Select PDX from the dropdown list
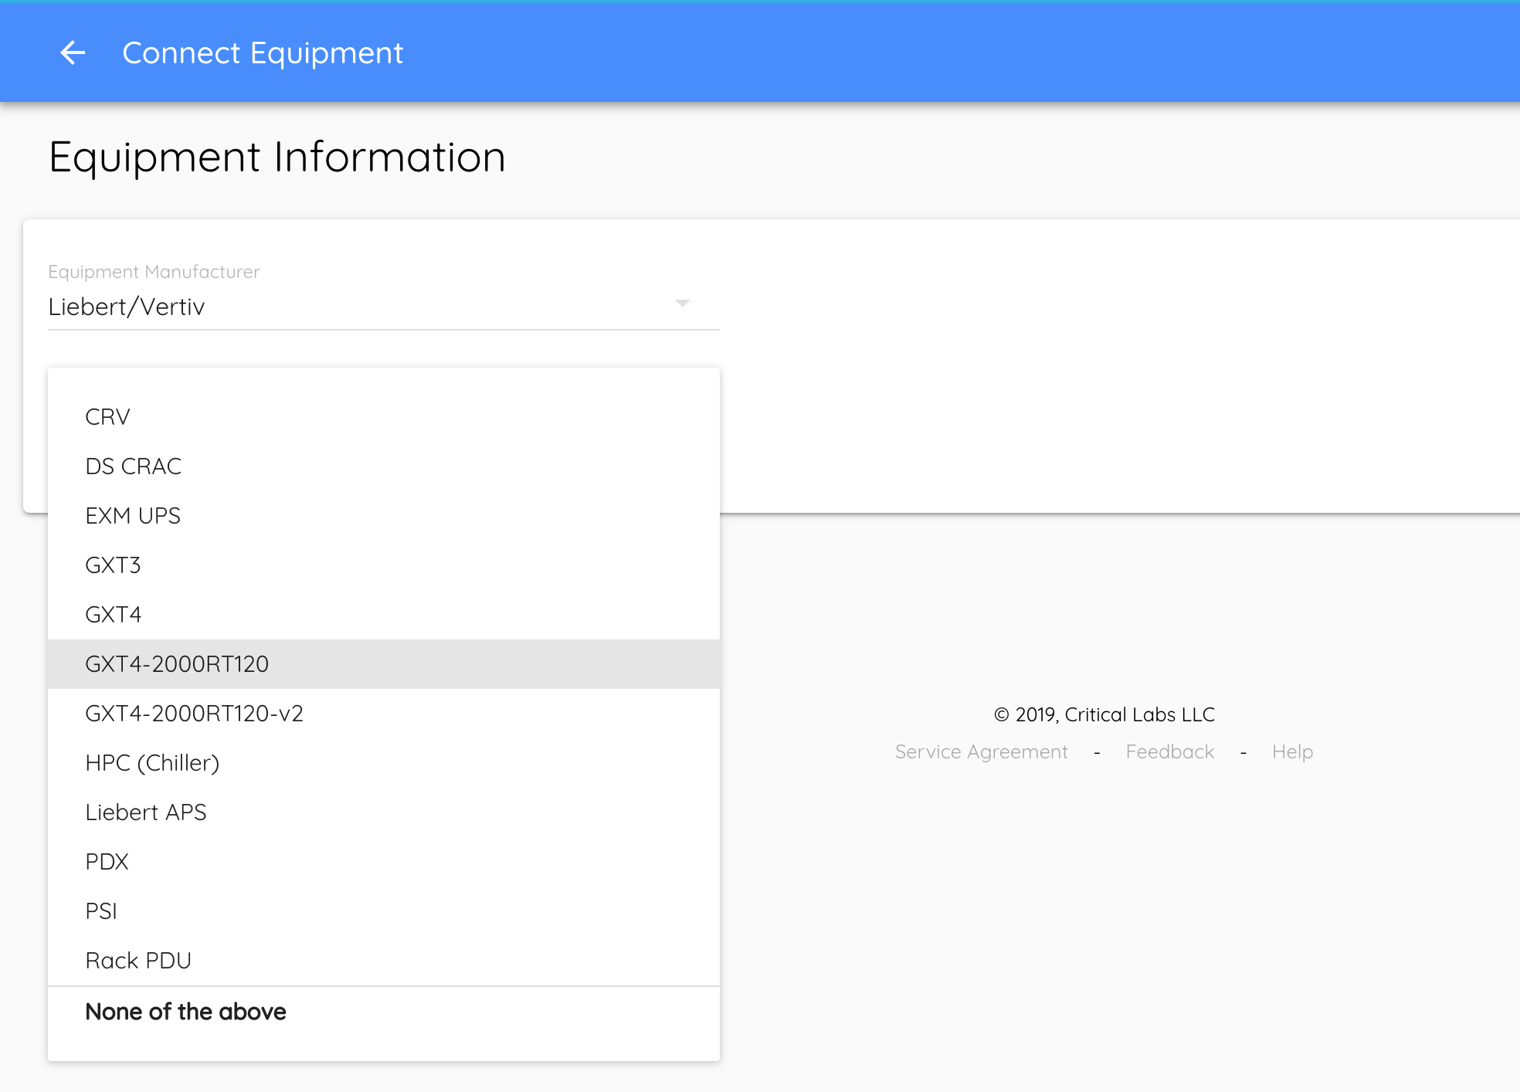 pyautogui.click(x=107, y=862)
